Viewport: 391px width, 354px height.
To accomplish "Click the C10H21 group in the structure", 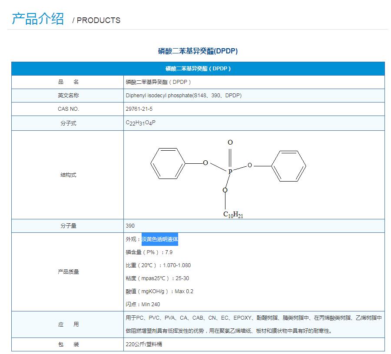I will (233, 215).
